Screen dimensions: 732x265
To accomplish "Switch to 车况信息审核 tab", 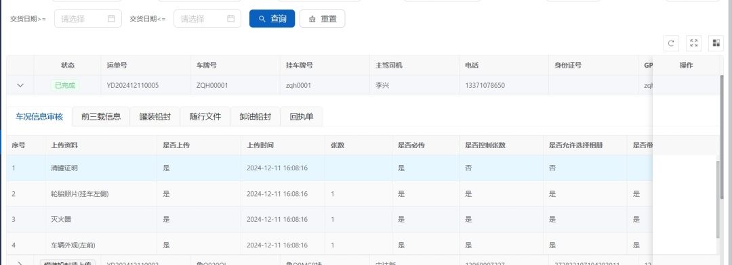I will [x=39, y=117].
